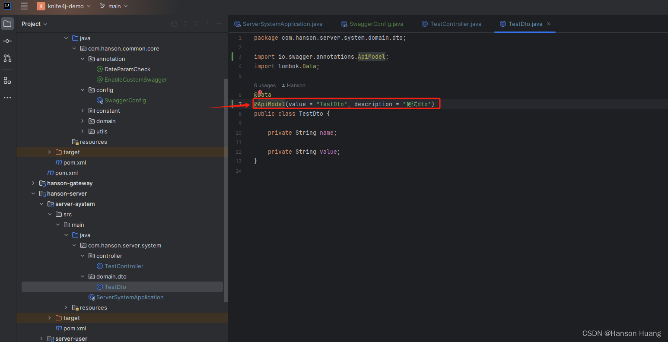The height and width of the screenshot is (342, 668).
Task: Collapse the config package
Action: coord(83,90)
